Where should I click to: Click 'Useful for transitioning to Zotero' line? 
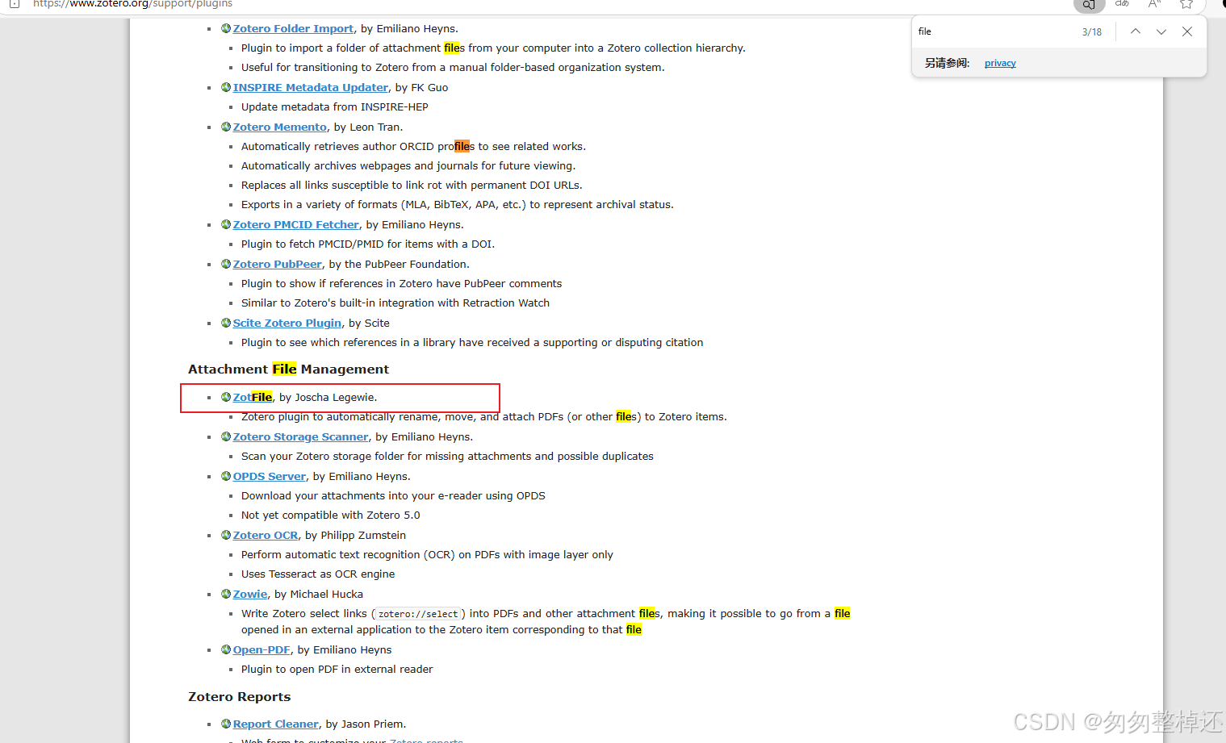(x=453, y=67)
